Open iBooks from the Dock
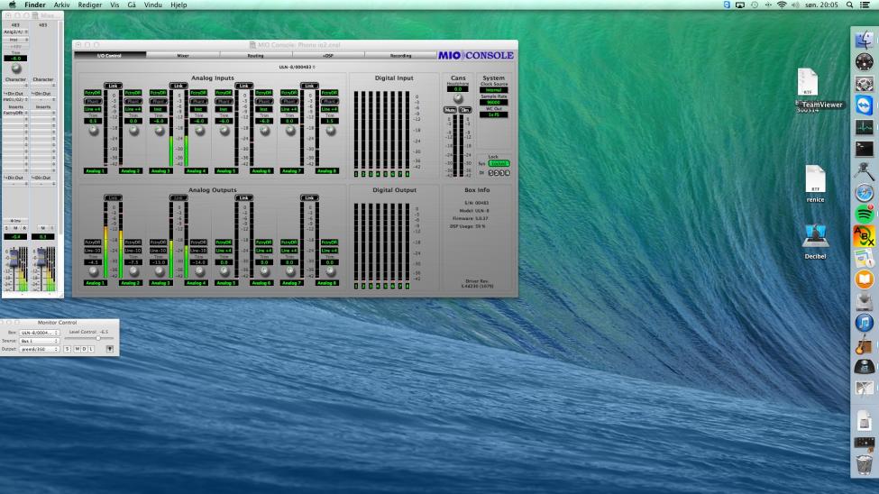Screen dimensions: 879x494 point(864,279)
